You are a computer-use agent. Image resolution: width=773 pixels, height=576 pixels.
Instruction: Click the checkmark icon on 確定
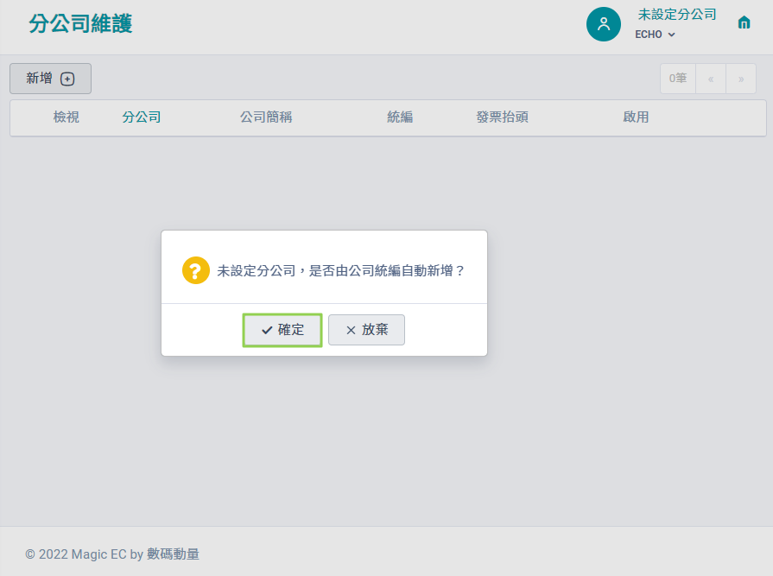pos(267,330)
